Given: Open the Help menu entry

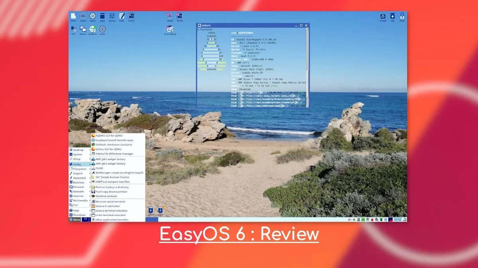Looking at the screenshot, I should click(80, 210).
